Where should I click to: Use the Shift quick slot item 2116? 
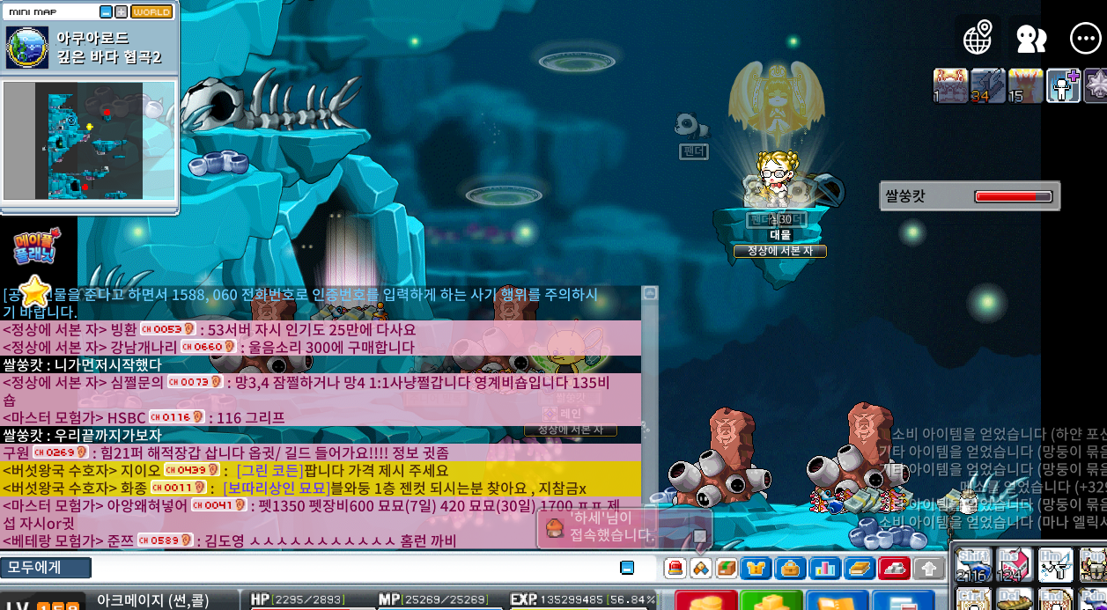coord(975,565)
